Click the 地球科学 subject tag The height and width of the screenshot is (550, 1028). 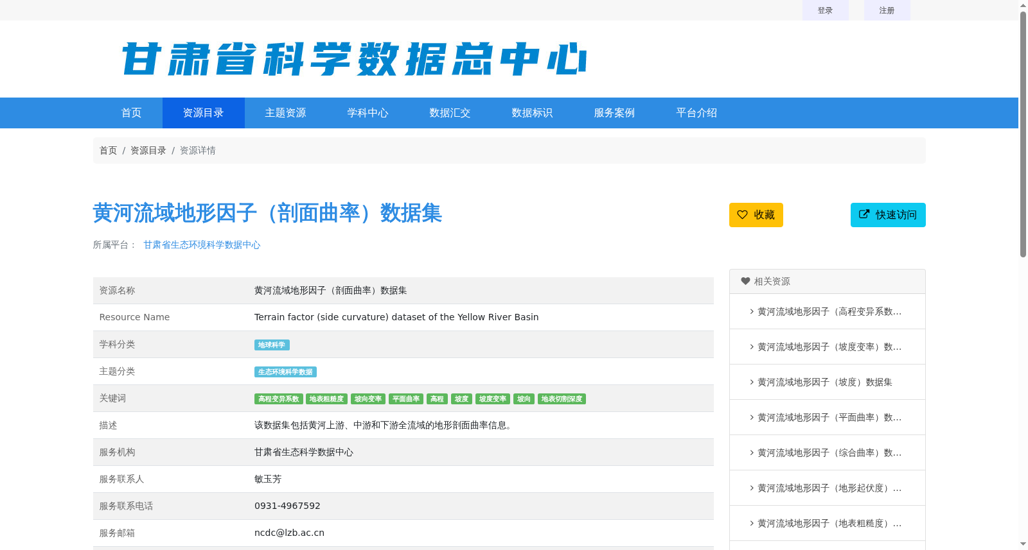tap(272, 345)
